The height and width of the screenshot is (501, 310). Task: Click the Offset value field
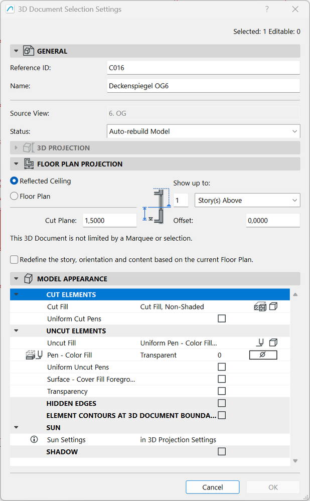click(x=273, y=221)
